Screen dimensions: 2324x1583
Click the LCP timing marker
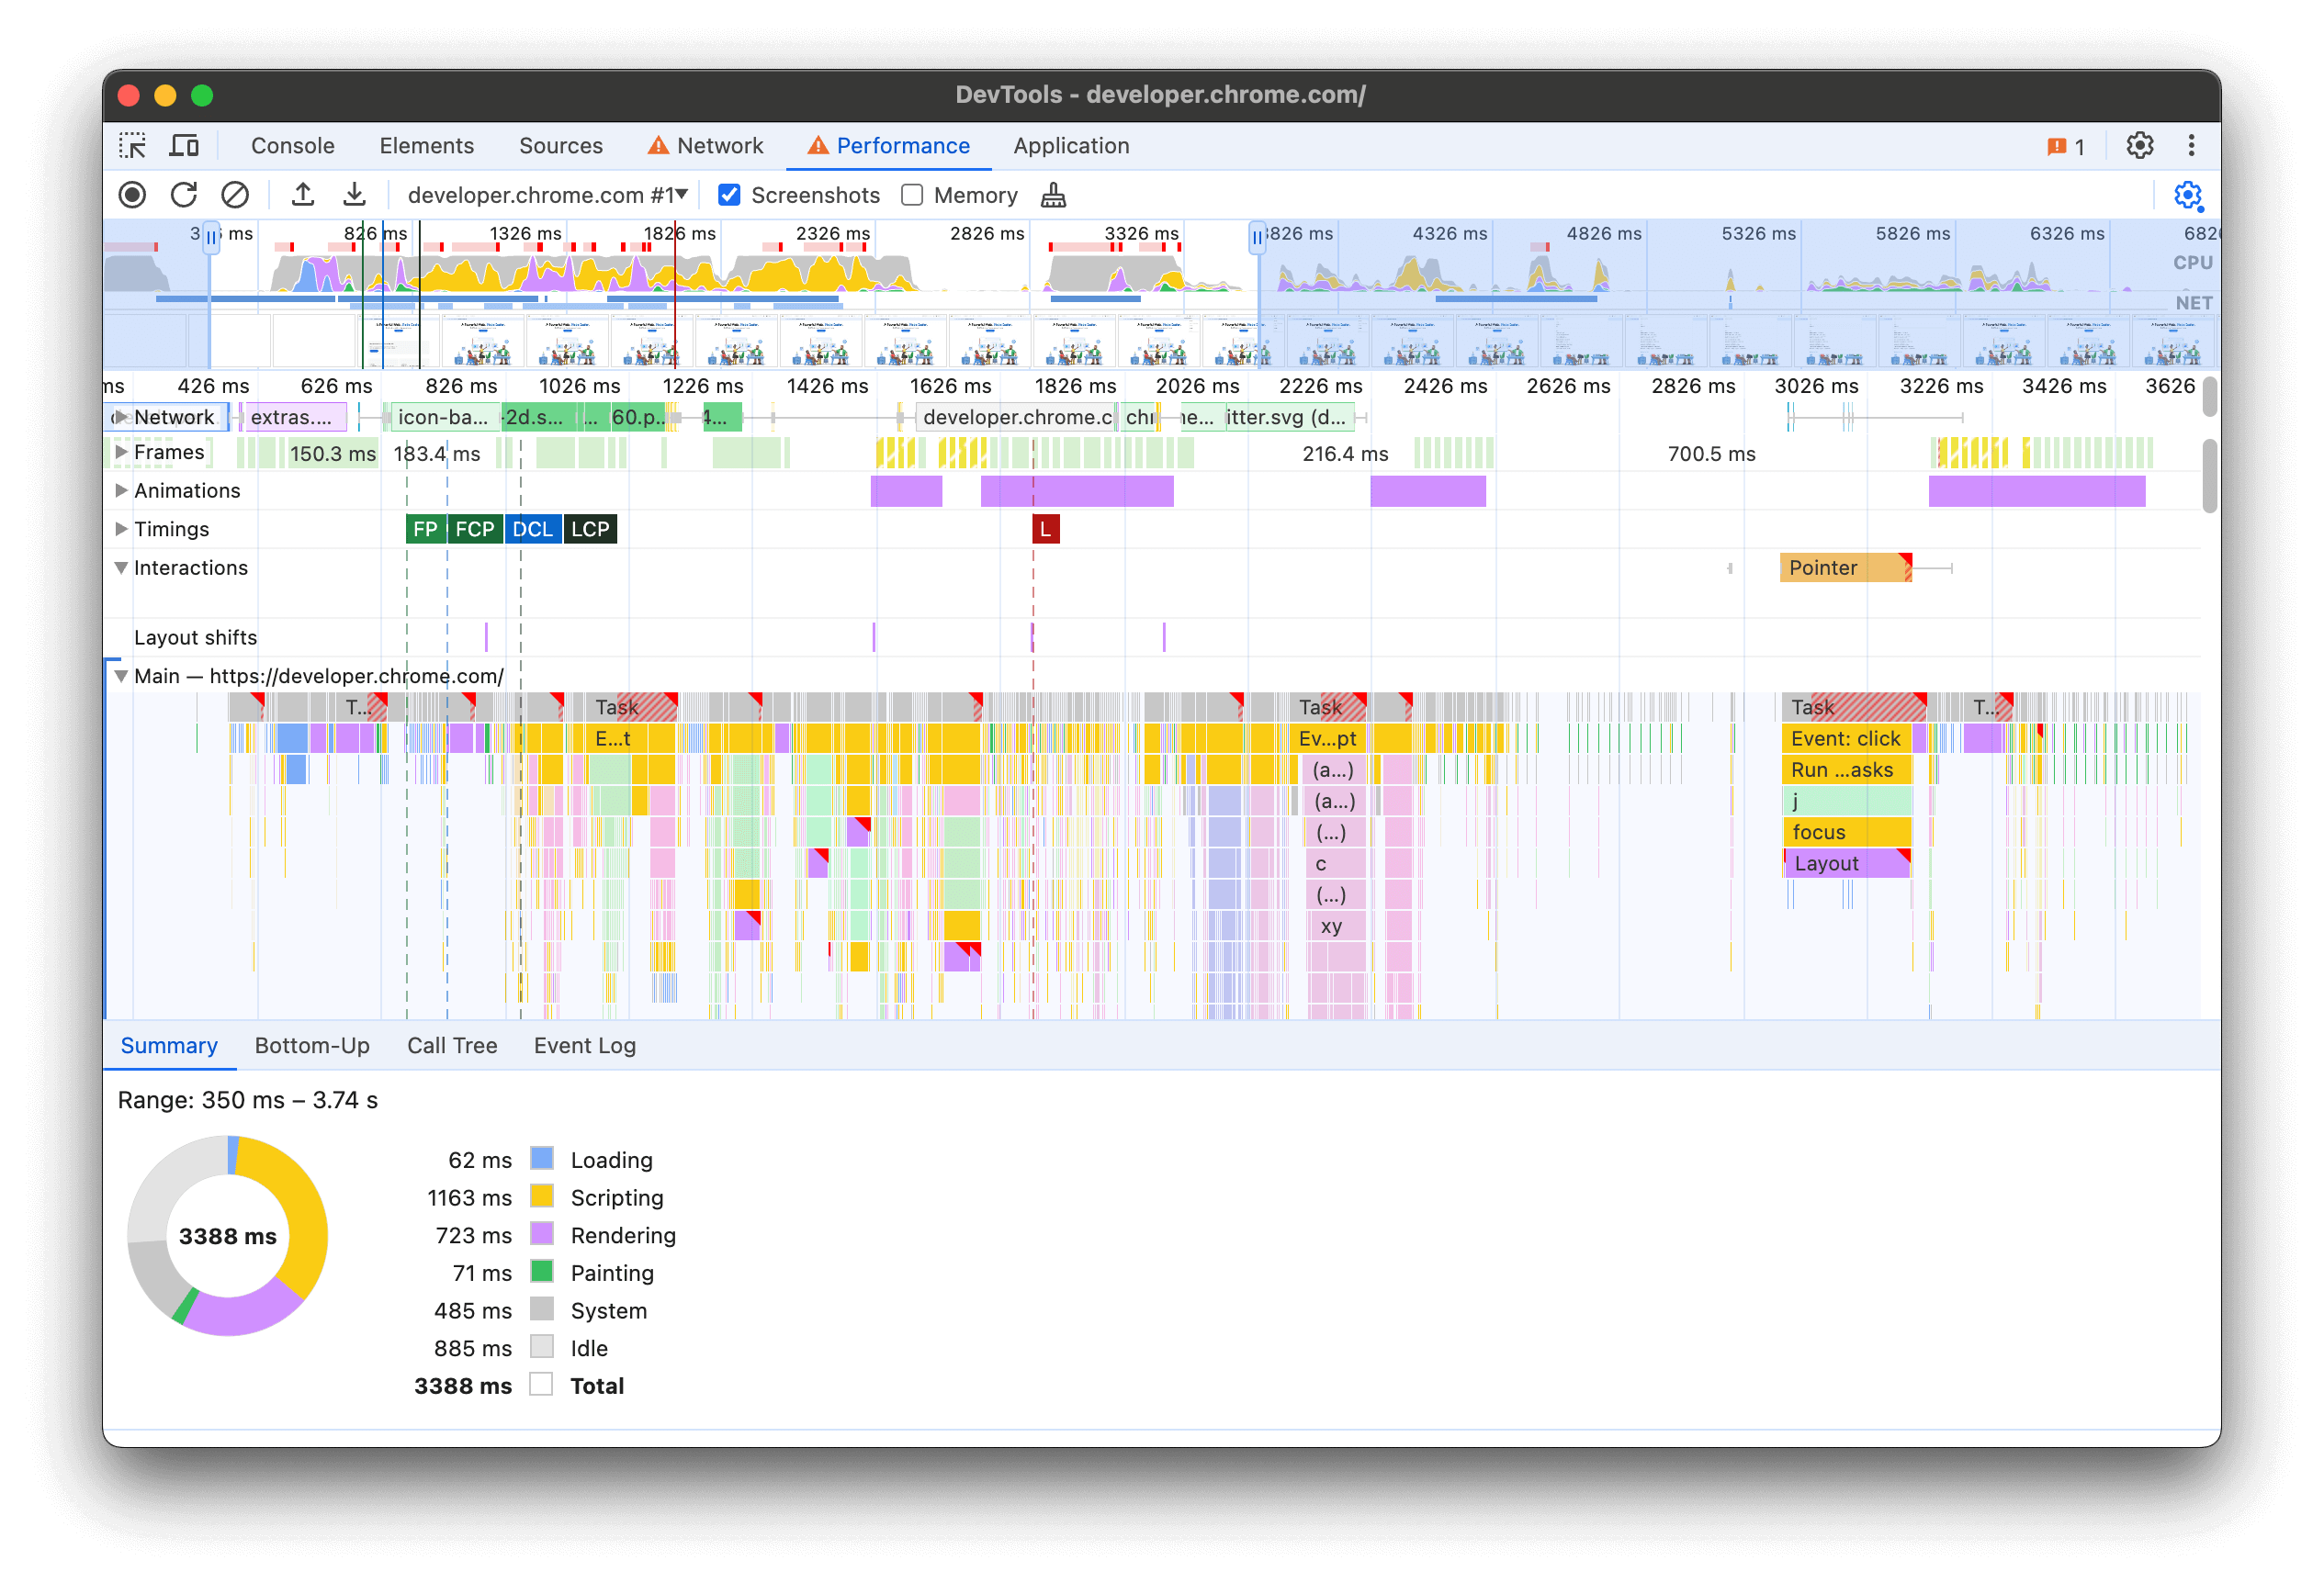[x=593, y=528]
